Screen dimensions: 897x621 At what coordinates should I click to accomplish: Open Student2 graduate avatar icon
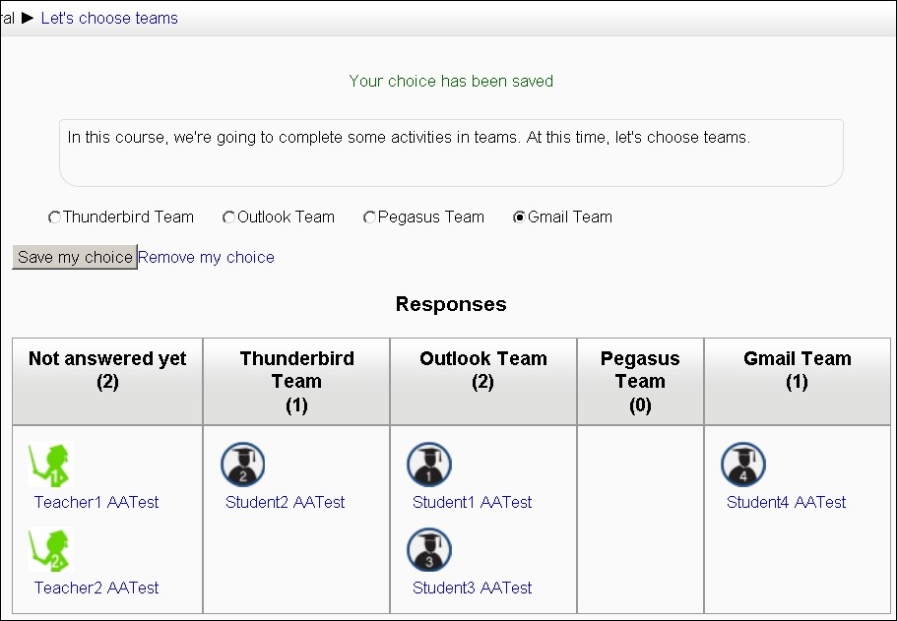point(242,465)
